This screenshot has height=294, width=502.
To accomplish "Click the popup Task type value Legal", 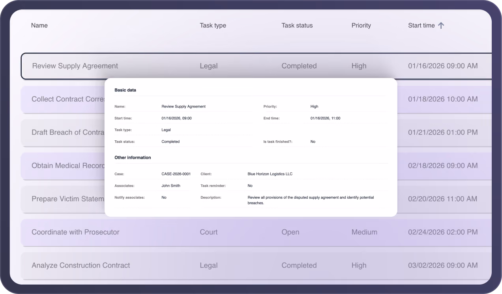I will 166,130.
